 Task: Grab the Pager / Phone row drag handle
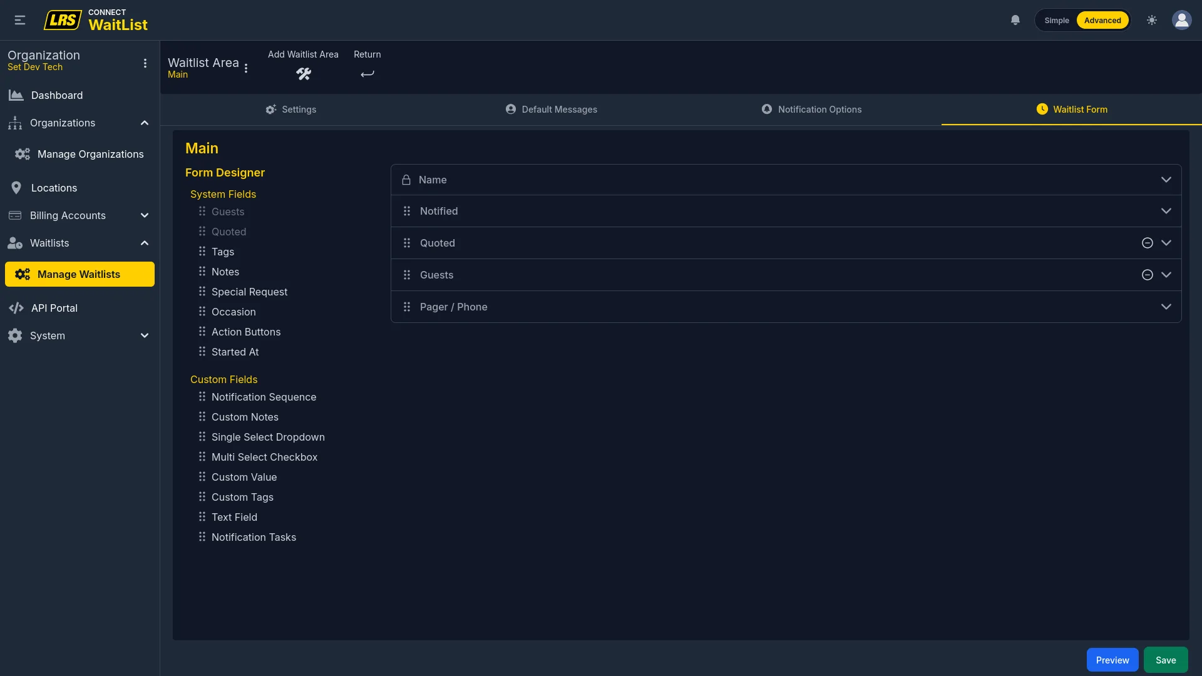(407, 307)
